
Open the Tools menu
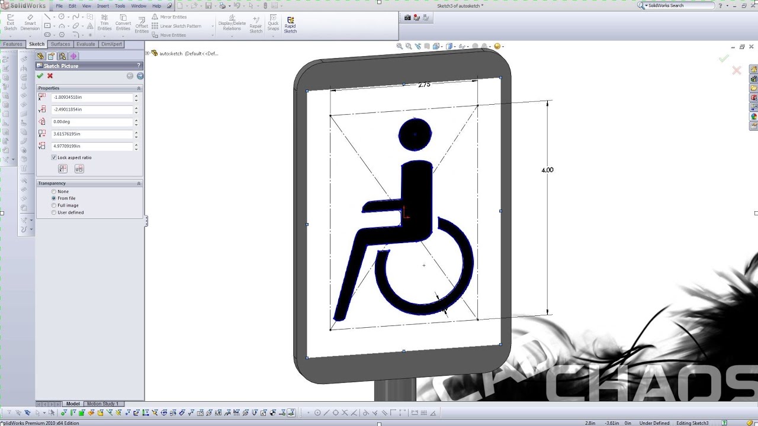(120, 6)
